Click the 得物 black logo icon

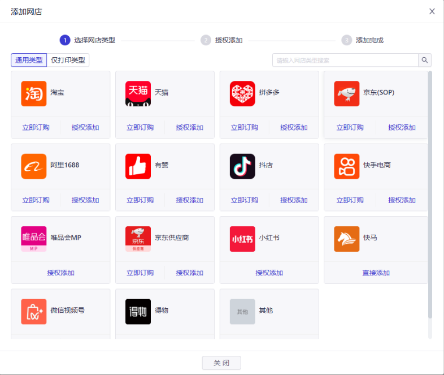click(138, 312)
